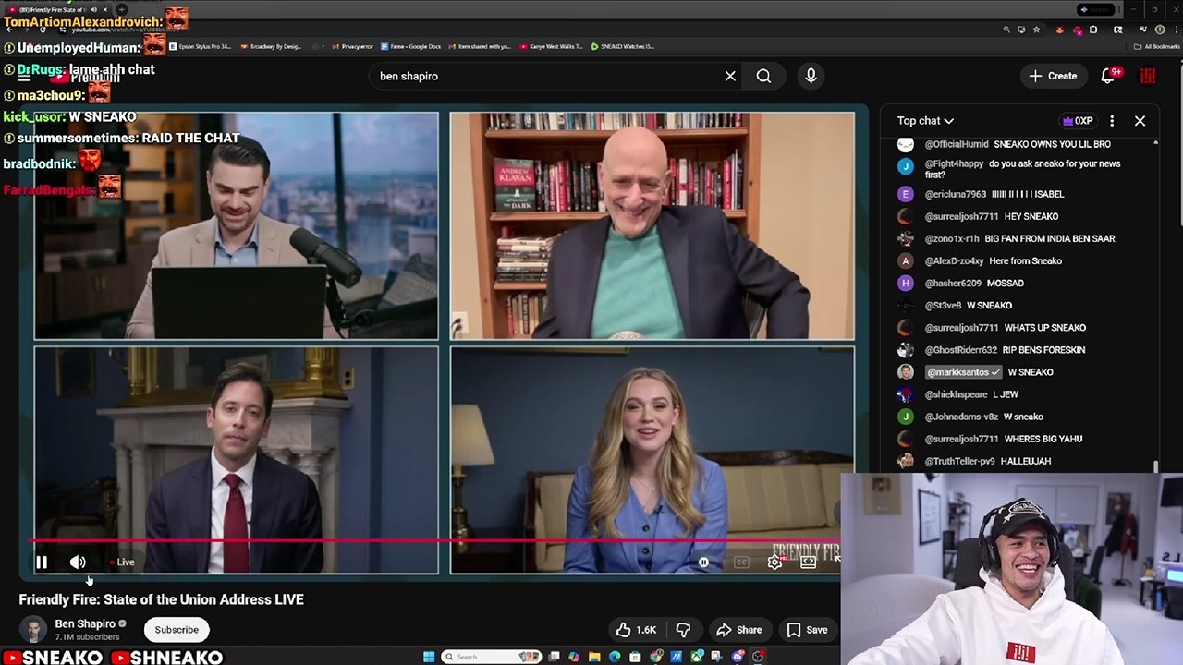Open the Epson Stylus Pro bookmark
The width and height of the screenshot is (1183, 665).
tap(200, 46)
